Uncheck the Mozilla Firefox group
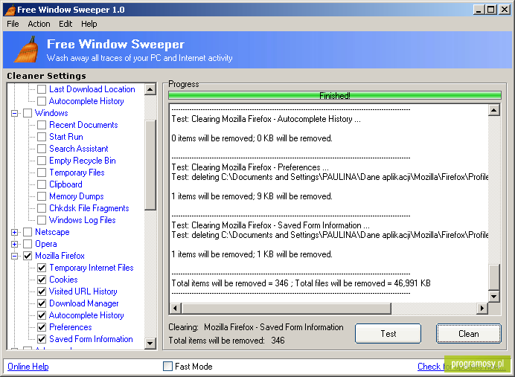Screen dimensions: 515x377 click(28, 256)
